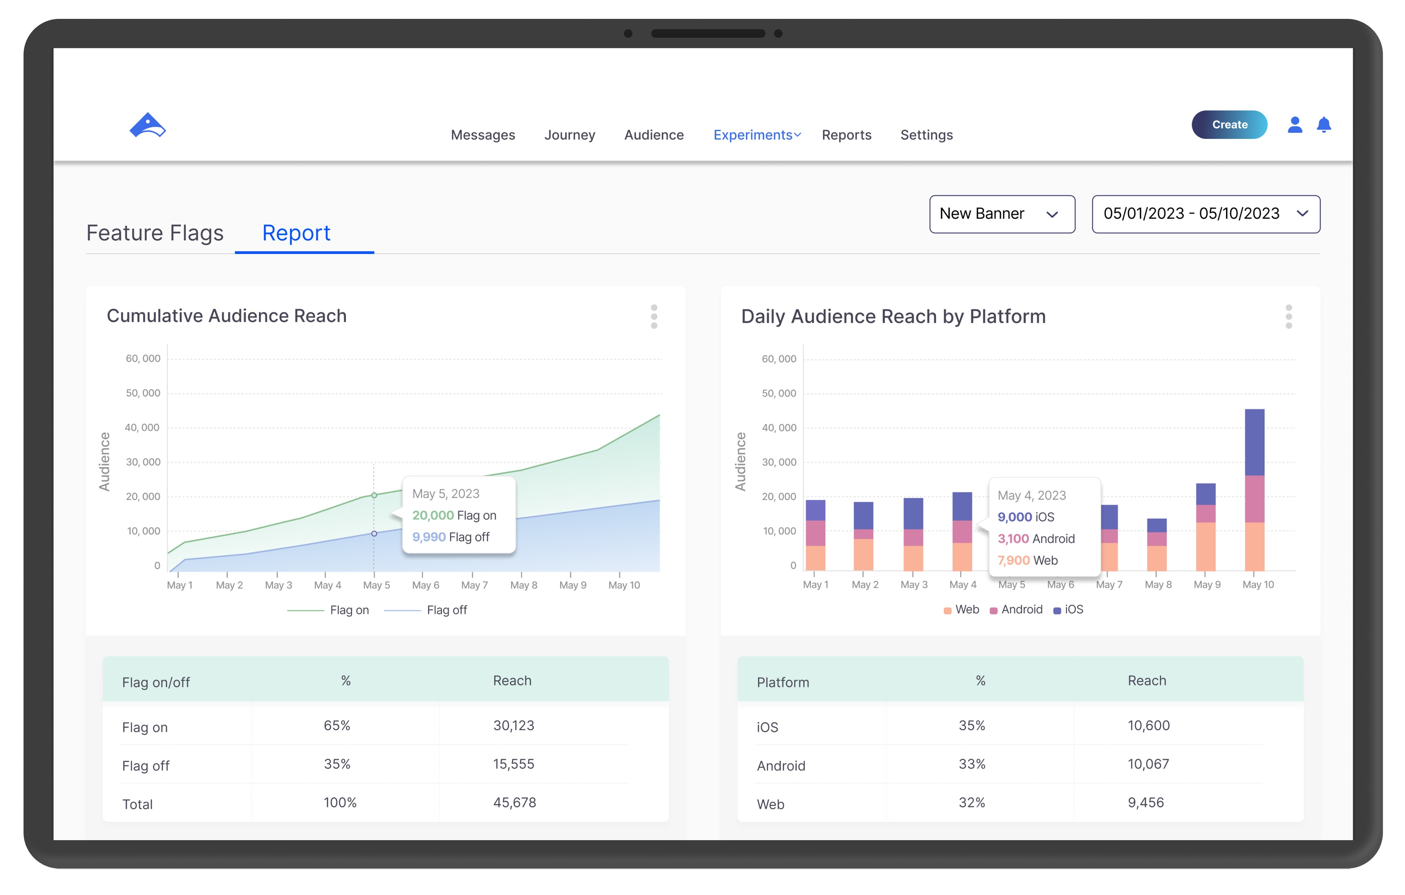Viewport: 1405px width, 895px height.
Task: Expand the Experiments nav menu
Action: (x=757, y=135)
